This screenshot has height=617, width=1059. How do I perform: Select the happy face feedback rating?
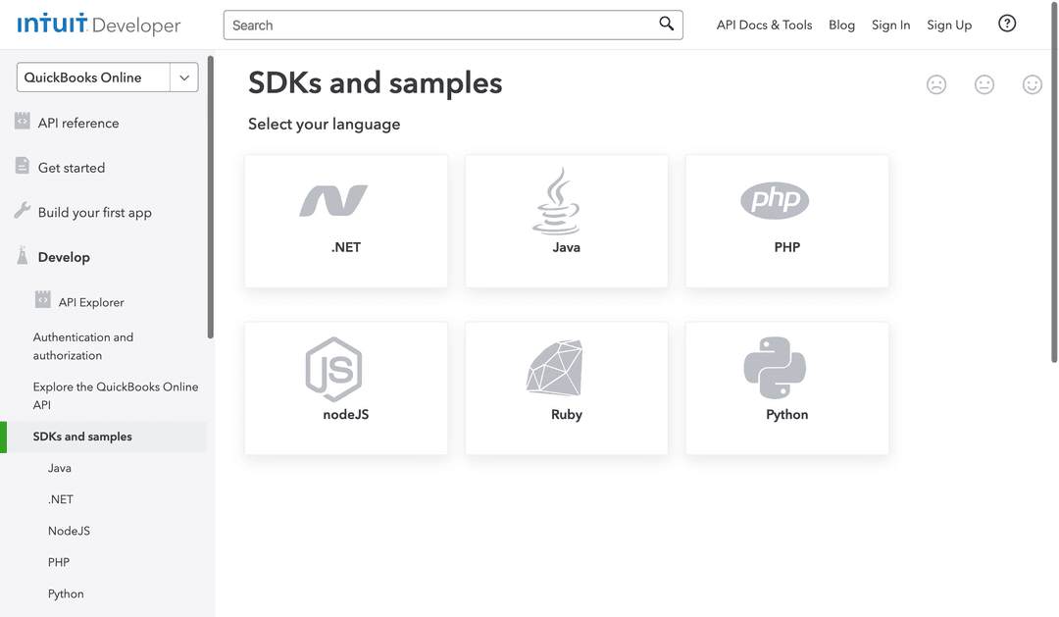coord(1033,85)
